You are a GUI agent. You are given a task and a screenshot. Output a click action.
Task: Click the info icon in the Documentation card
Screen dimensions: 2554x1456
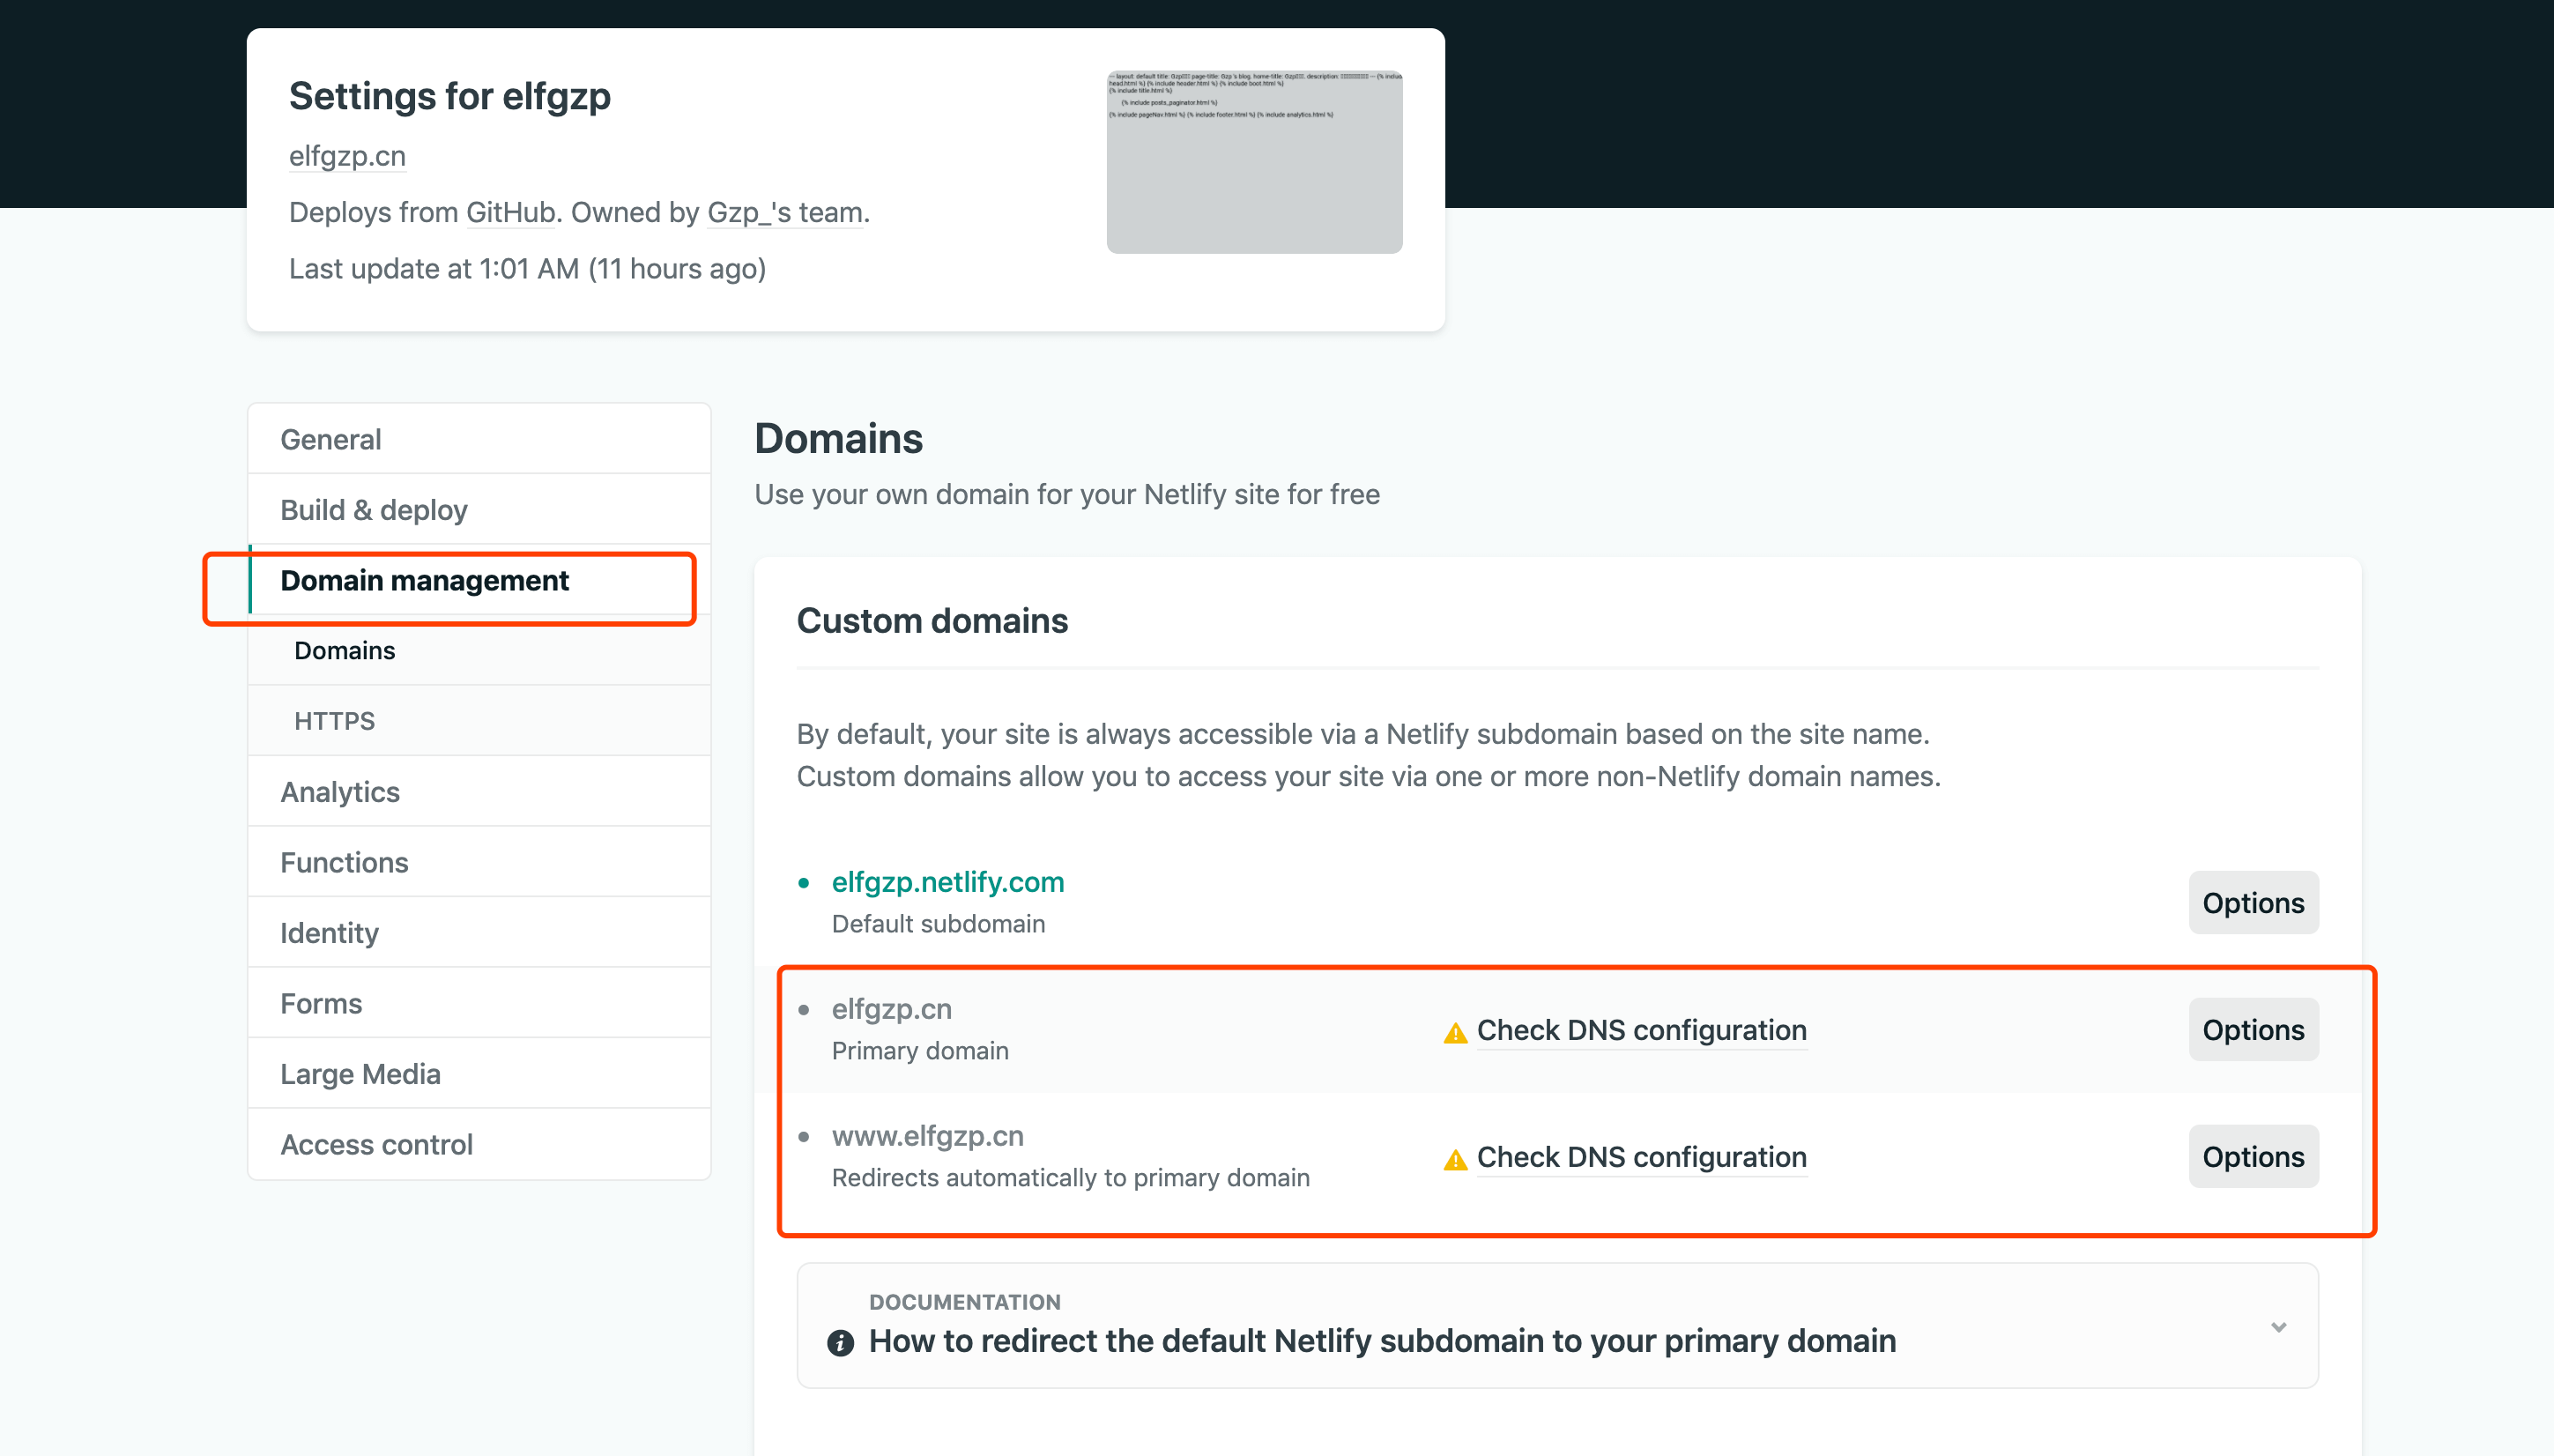tap(841, 1341)
